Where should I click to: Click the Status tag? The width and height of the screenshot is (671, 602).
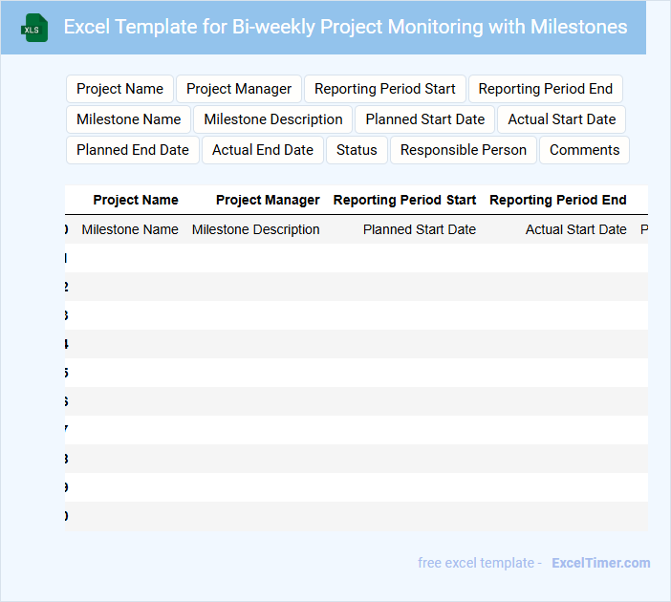[357, 150]
